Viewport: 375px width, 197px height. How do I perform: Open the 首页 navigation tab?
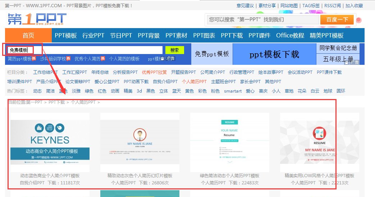[28, 35]
